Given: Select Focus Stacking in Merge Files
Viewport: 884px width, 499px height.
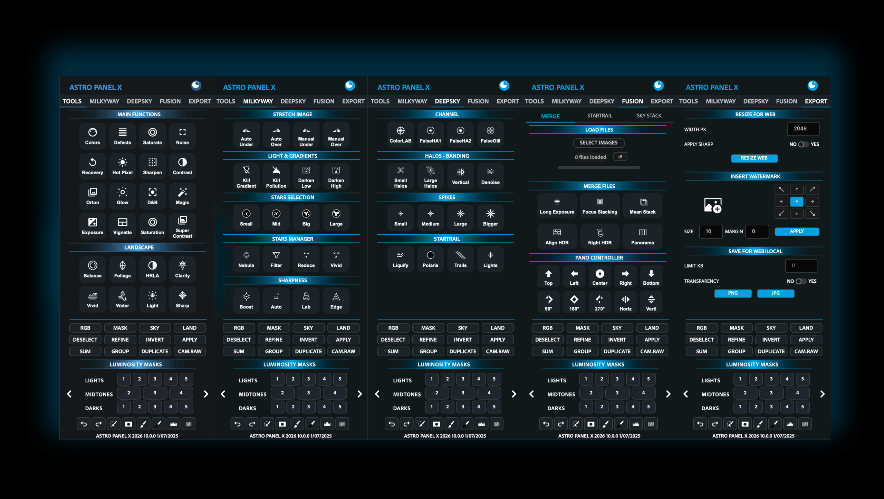Looking at the screenshot, I should (x=600, y=206).
